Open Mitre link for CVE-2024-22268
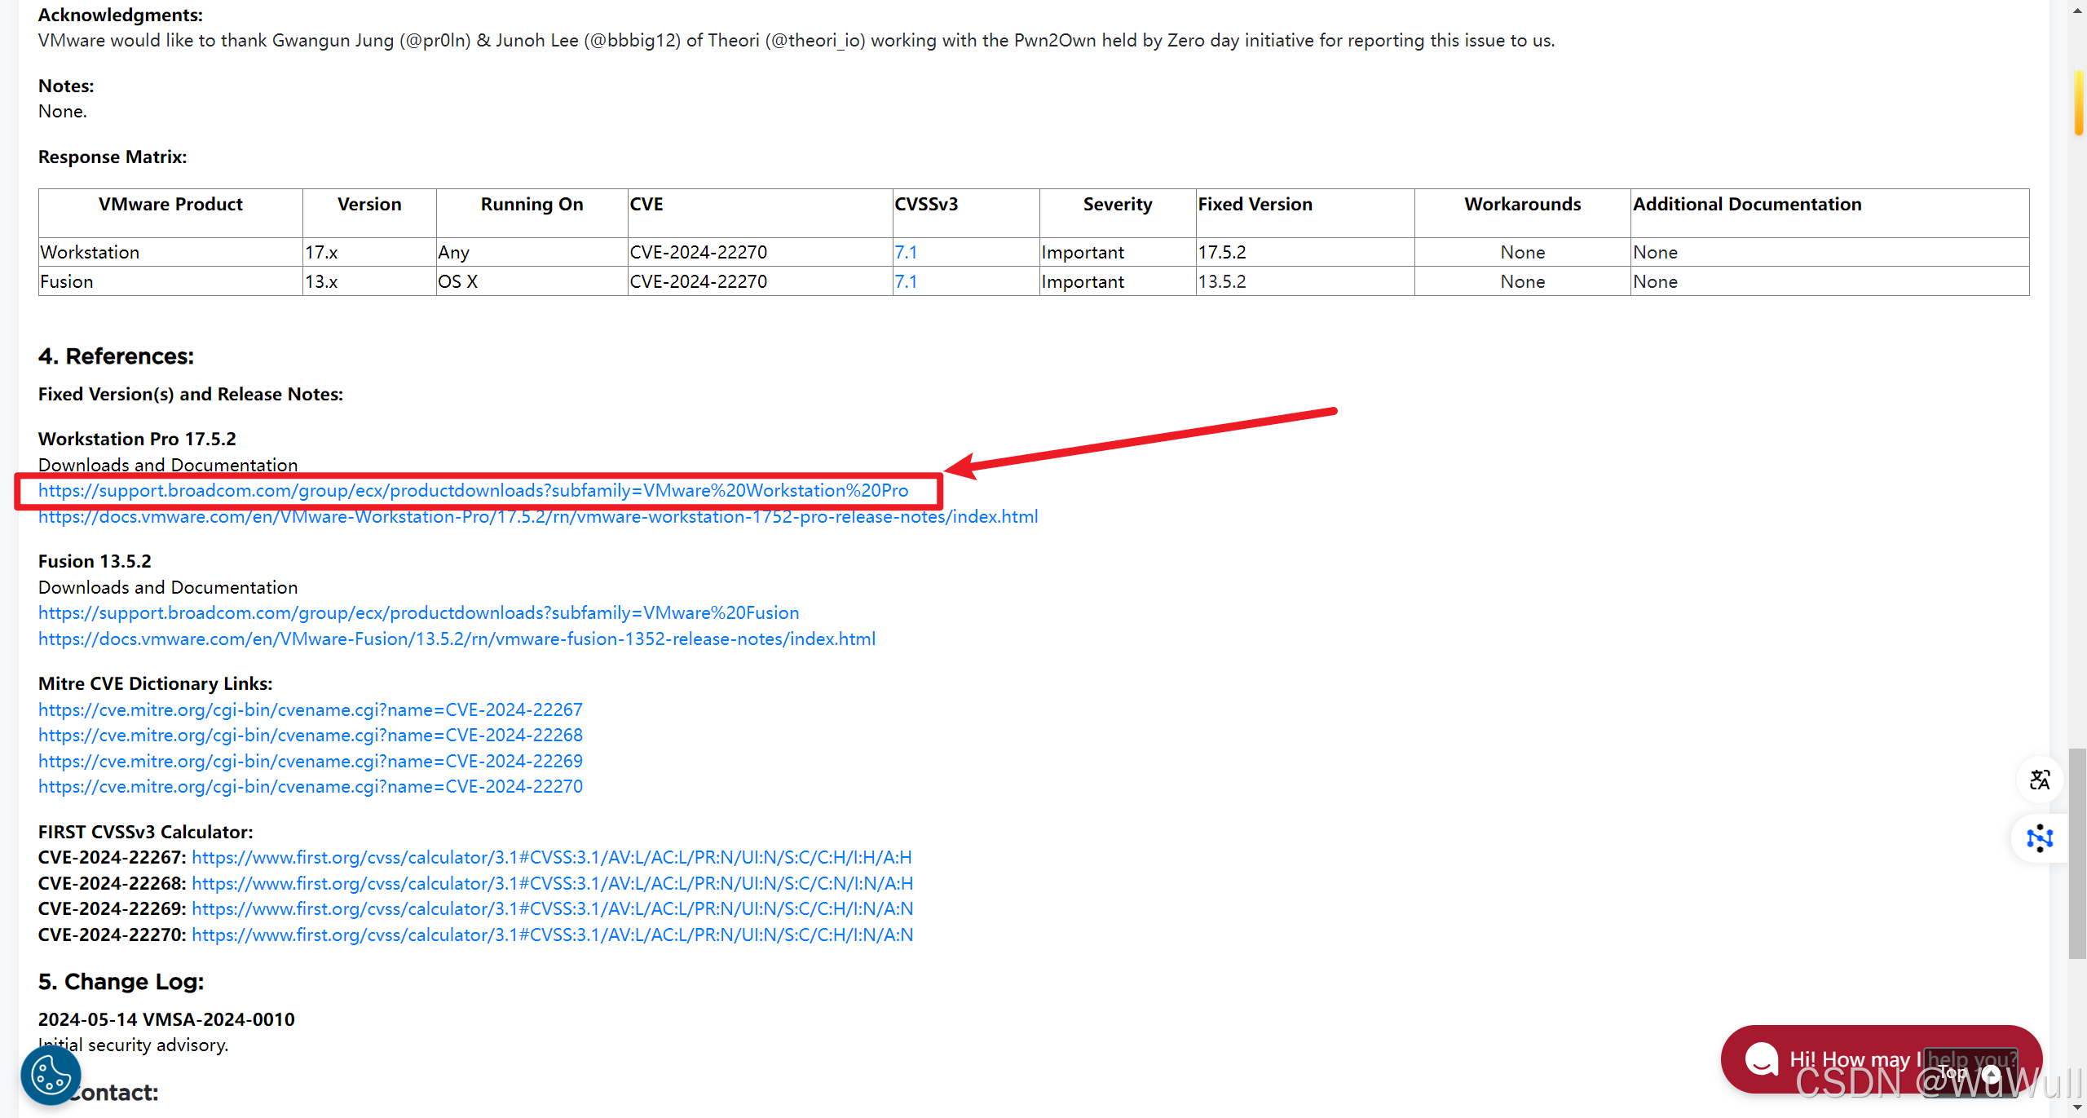 [310, 736]
